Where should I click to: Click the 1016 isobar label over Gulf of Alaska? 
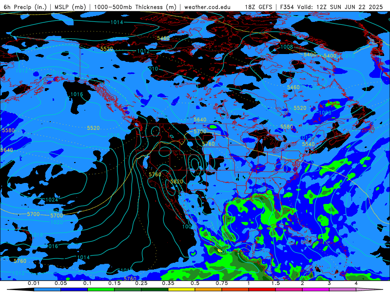tap(77, 94)
